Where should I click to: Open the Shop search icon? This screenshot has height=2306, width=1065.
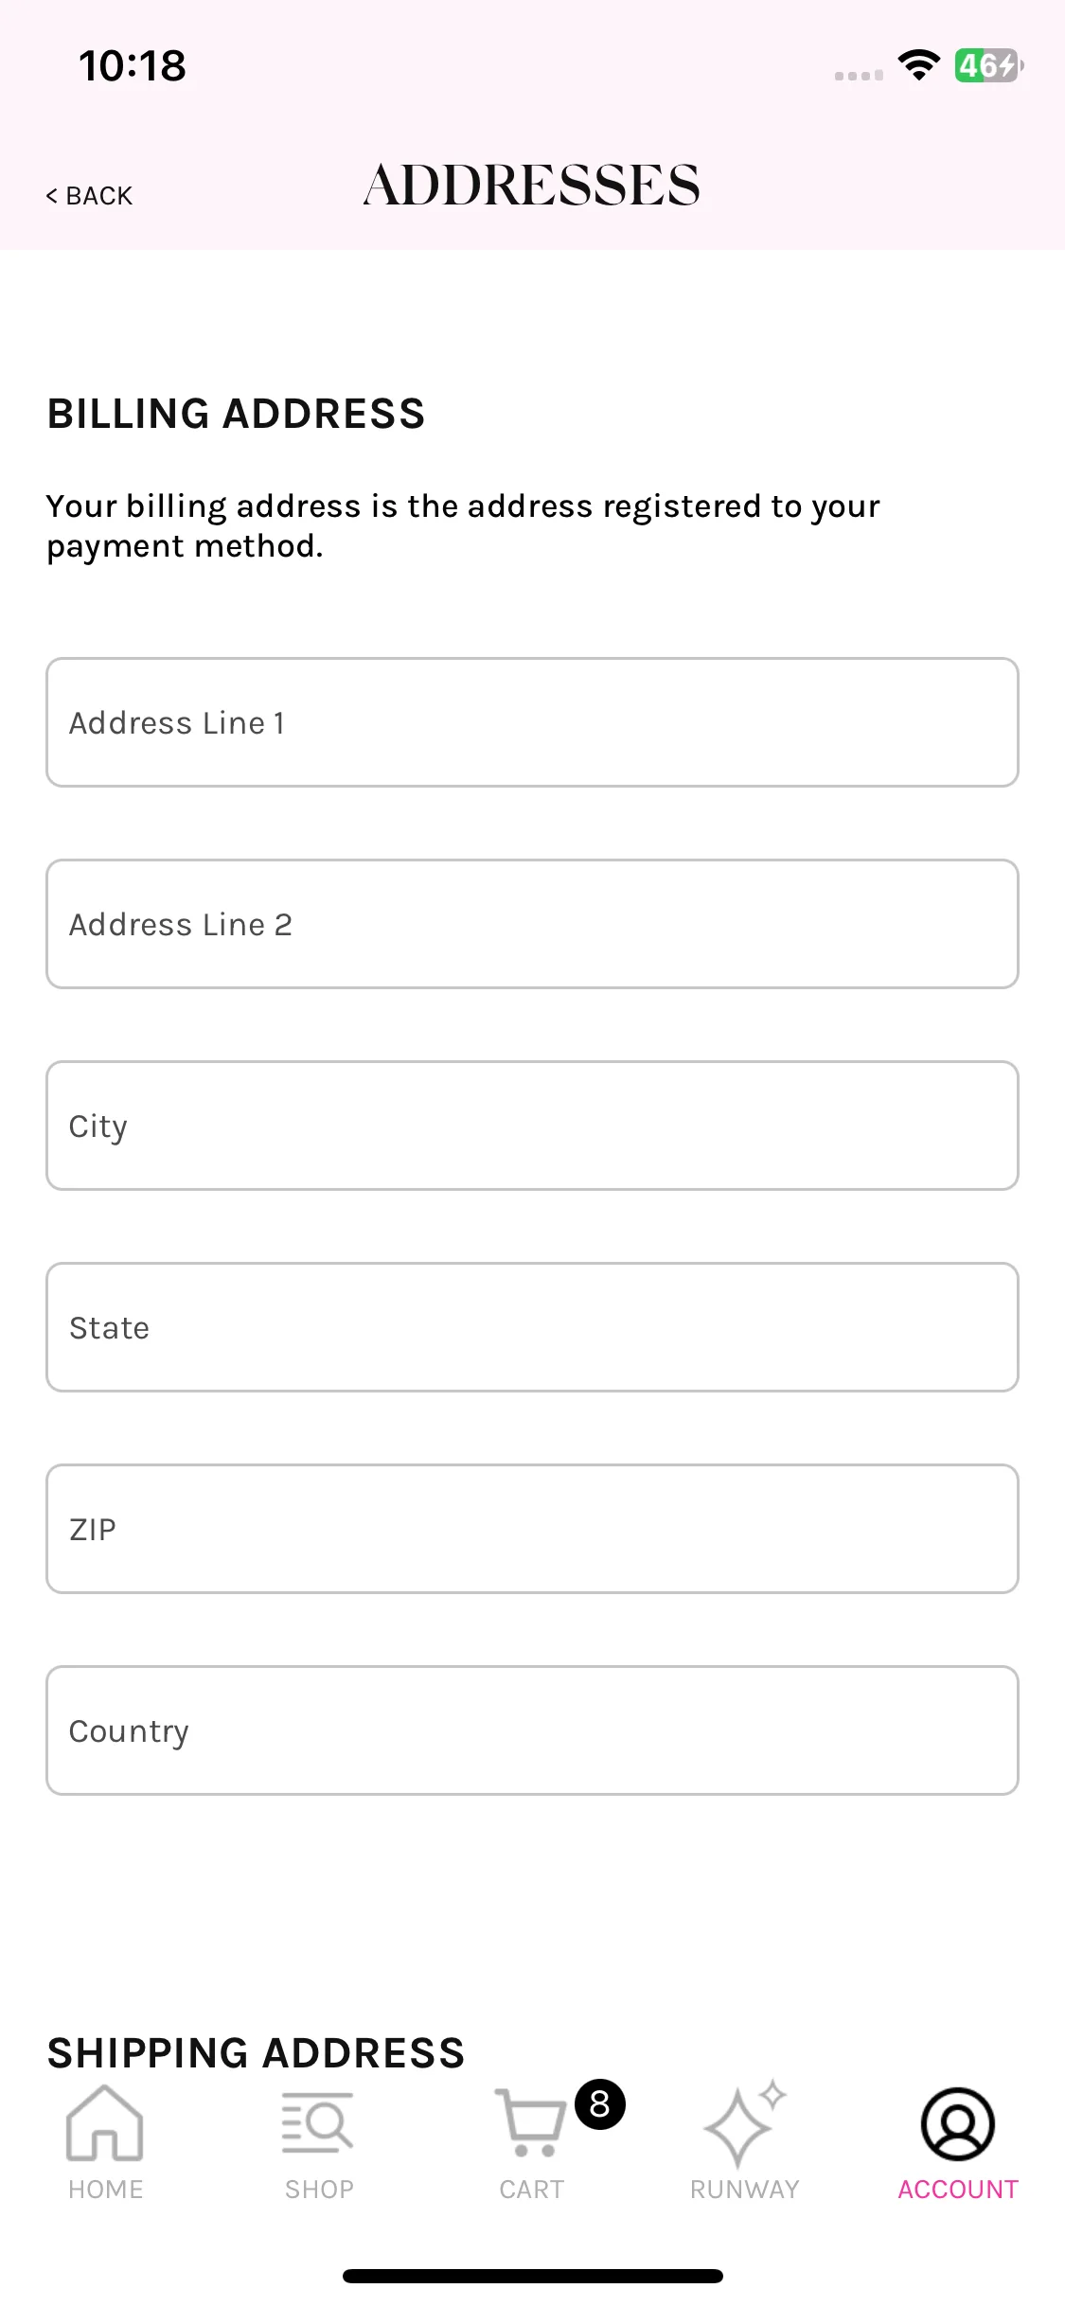tap(318, 2122)
